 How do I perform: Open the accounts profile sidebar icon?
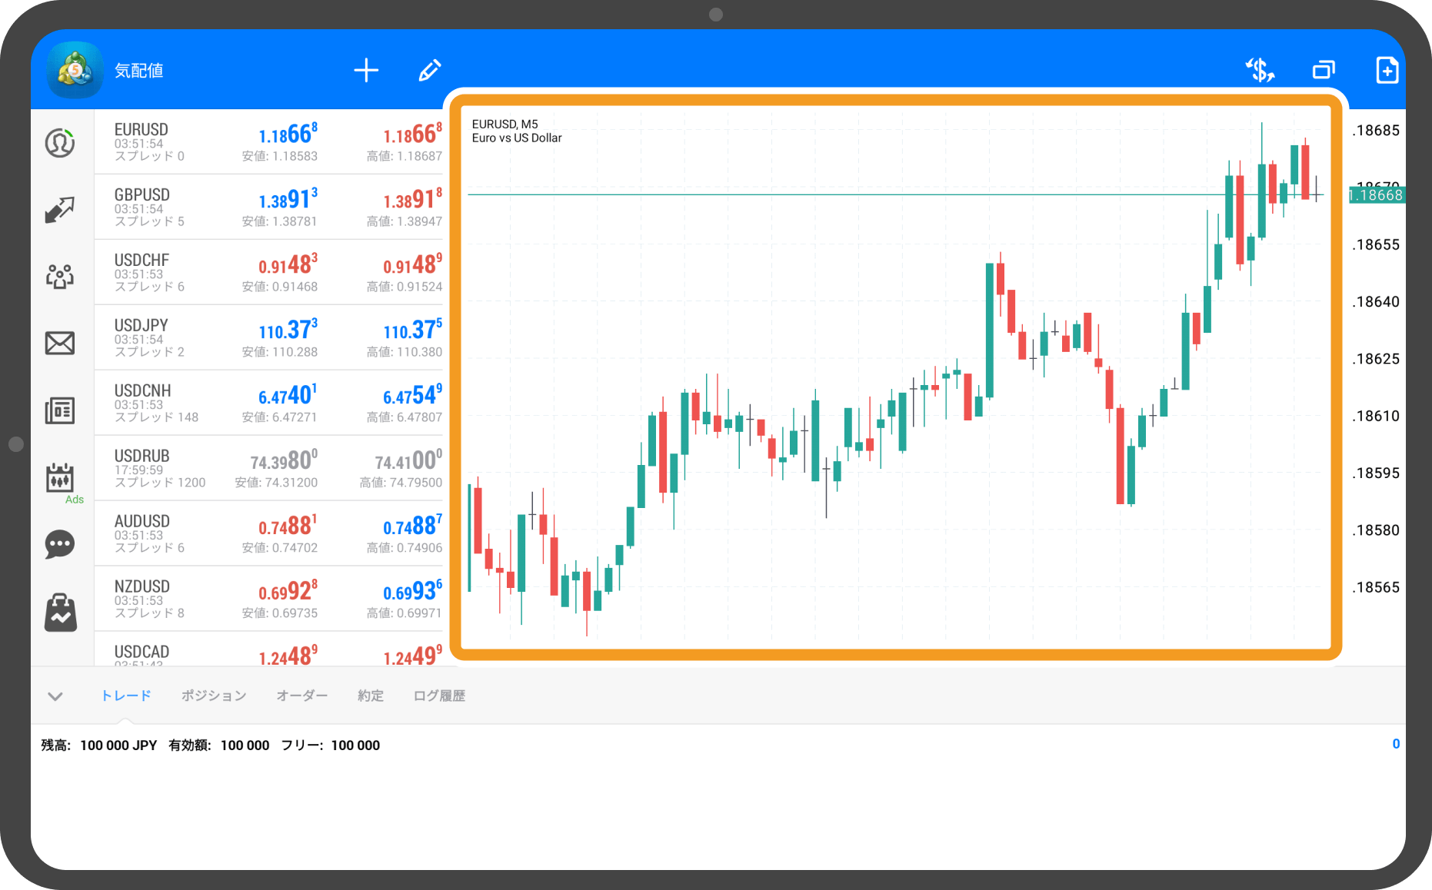pyautogui.click(x=60, y=143)
